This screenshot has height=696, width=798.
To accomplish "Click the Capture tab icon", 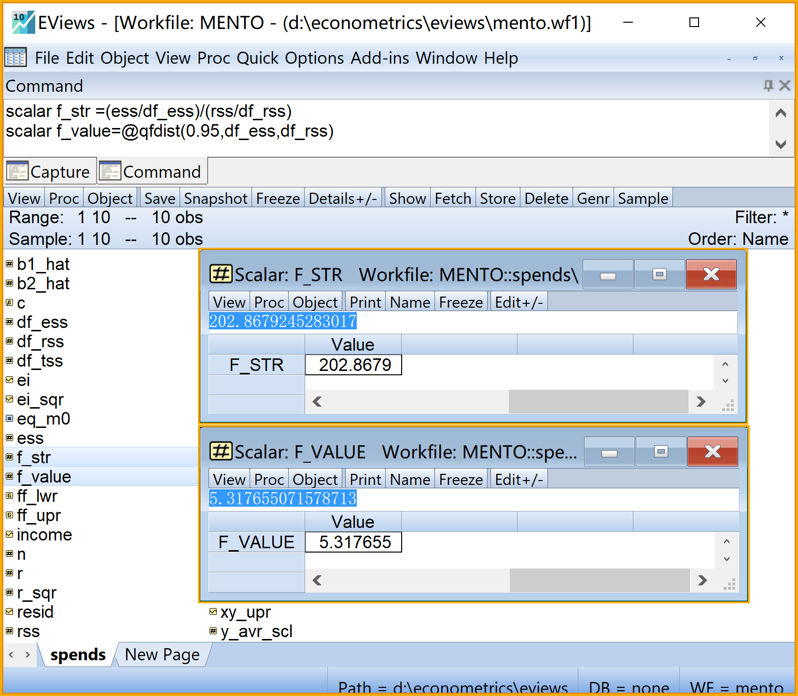I will coord(17,171).
